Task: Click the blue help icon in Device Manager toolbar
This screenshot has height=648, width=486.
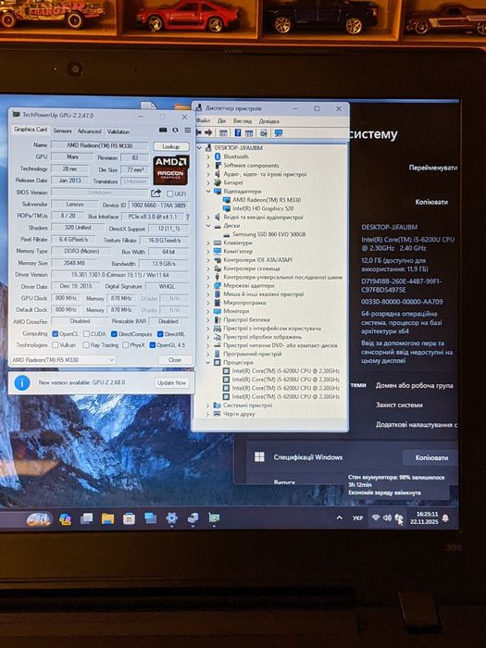Action: [x=238, y=132]
